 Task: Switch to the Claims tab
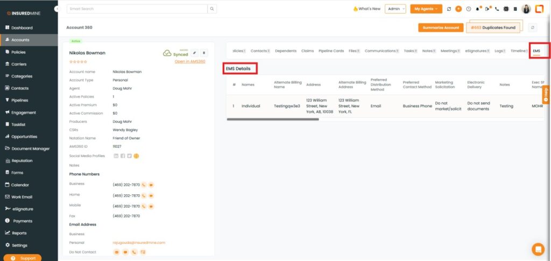coord(307,51)
